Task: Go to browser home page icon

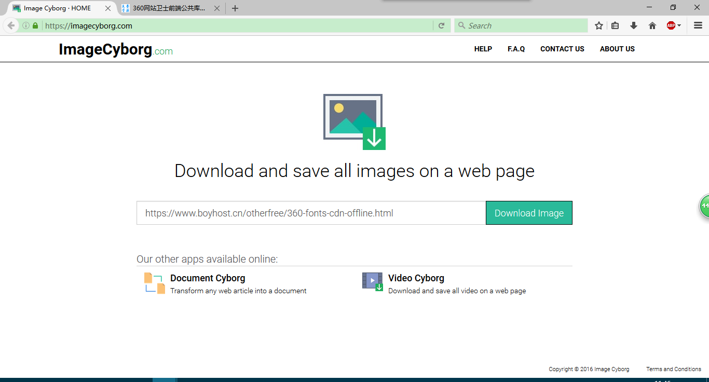Action: (652, 25)
